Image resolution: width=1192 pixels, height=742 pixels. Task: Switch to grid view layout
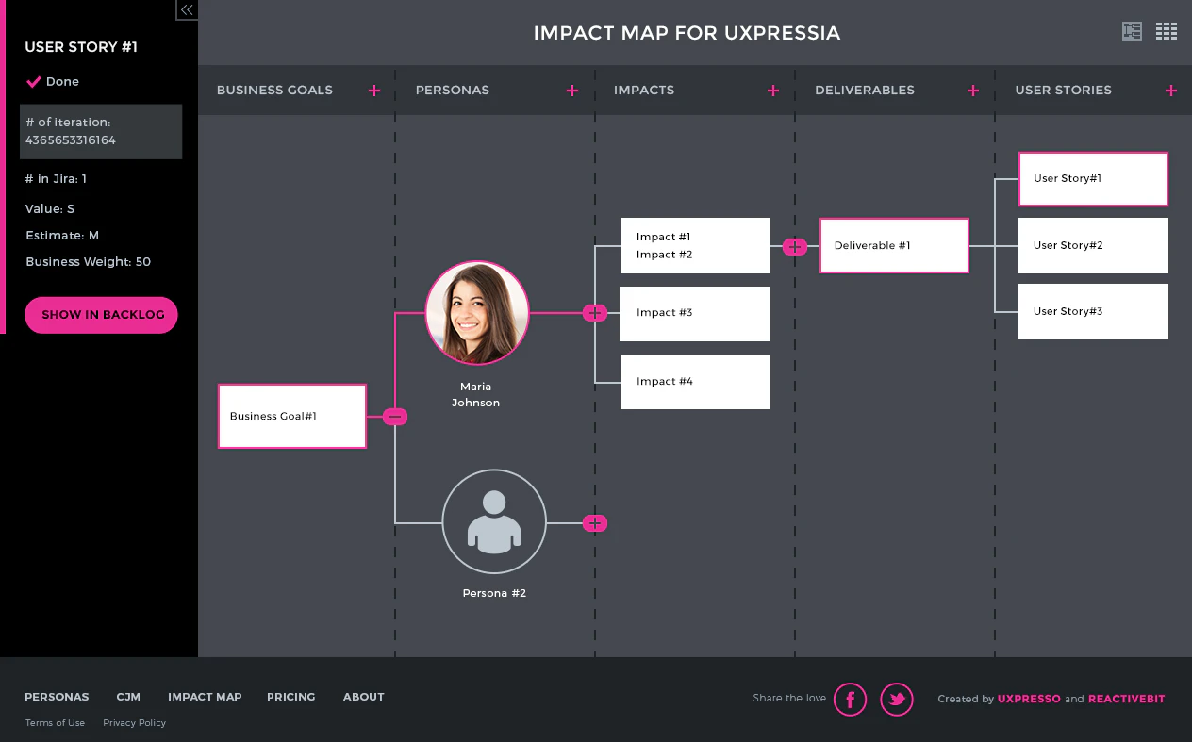pyautogui.click(x=1167, y=31)
